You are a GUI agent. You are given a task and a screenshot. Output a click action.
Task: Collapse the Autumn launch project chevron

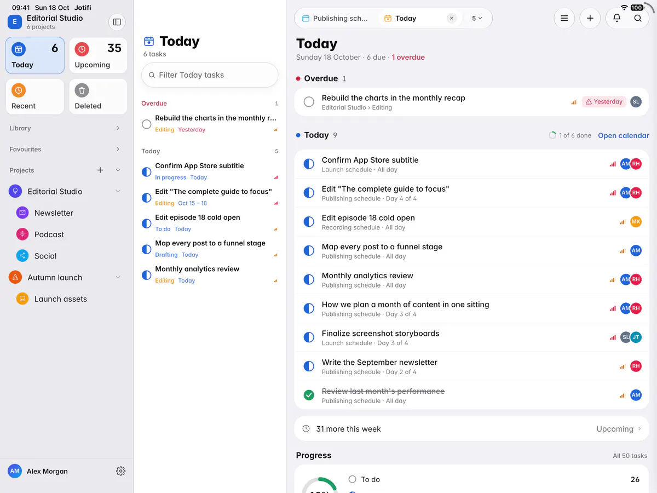[x=118, y=277]
